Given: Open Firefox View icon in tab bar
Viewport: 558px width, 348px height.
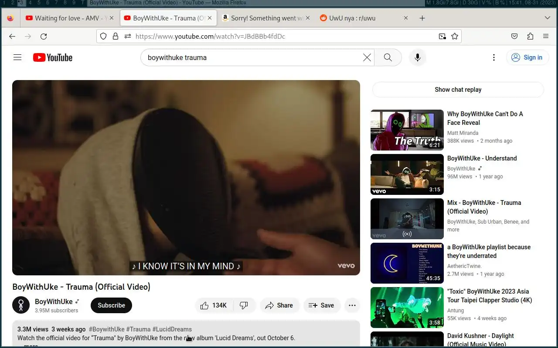Looking at the screenshot, I should tap(10, 18).
